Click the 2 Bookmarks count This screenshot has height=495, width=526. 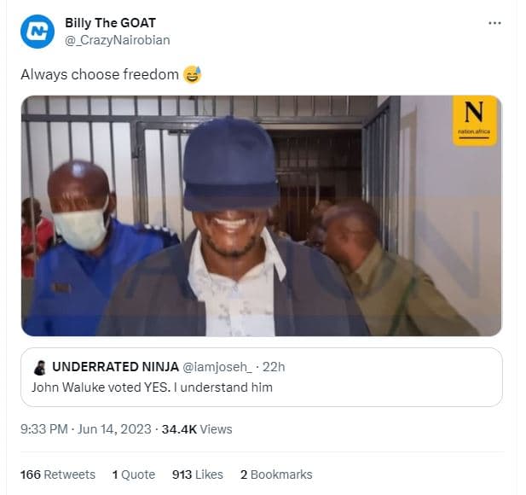pyautogui.click(x=276, y=475)
